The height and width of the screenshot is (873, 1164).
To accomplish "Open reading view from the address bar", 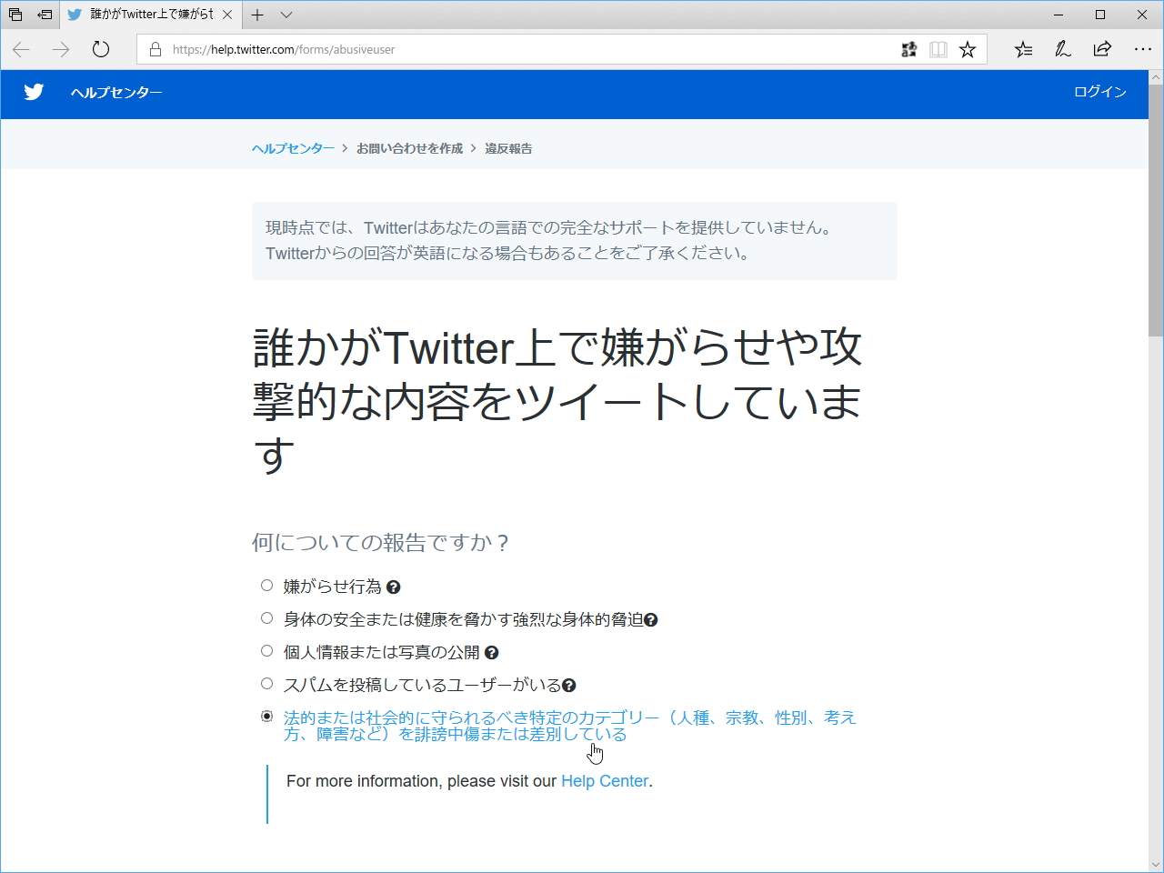I will [938, 49].
